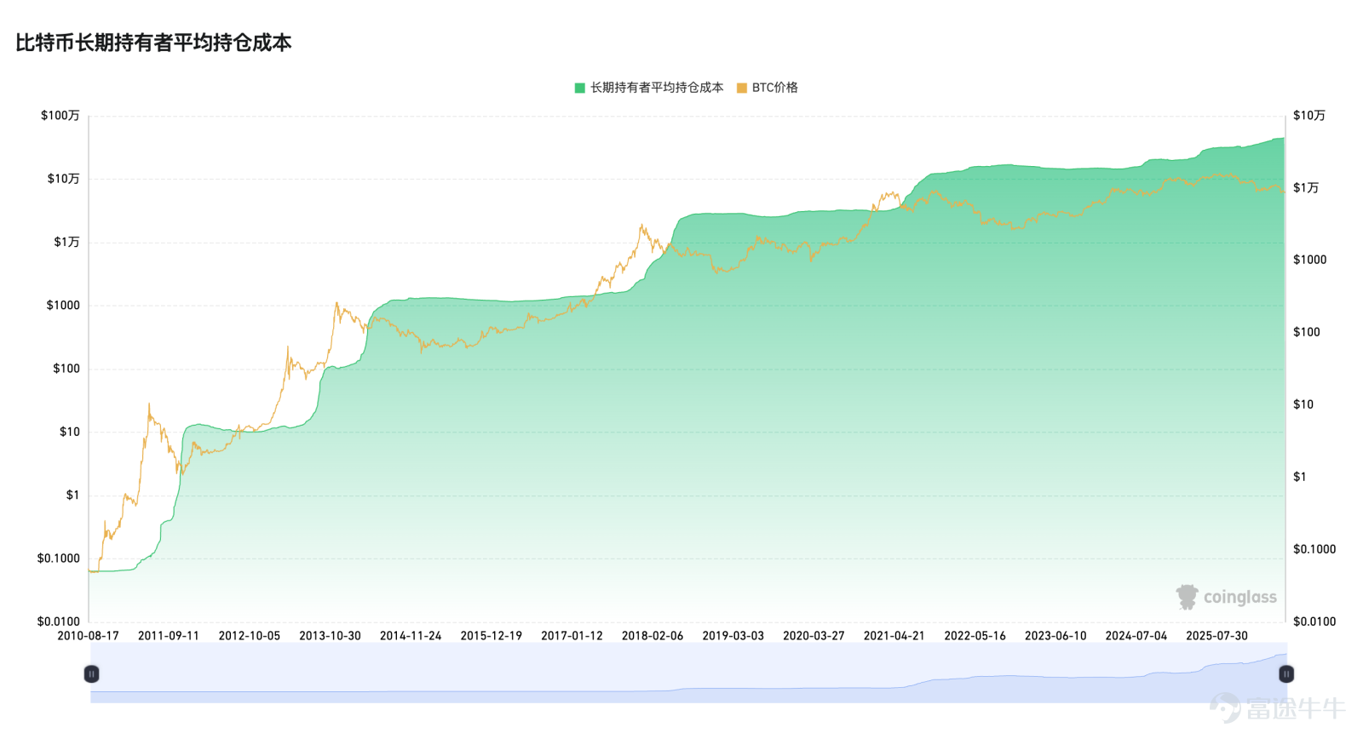
Task: Click the right axis label $10
Action: pyautogui.click(x=1303, y=405)
